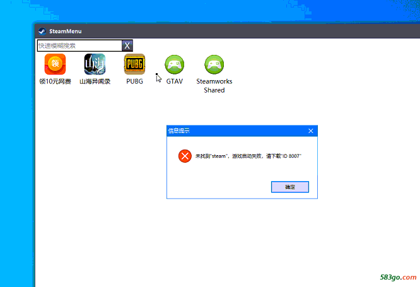Launch the PUBG game icon
420x287 pixels.
pos(134,64)
